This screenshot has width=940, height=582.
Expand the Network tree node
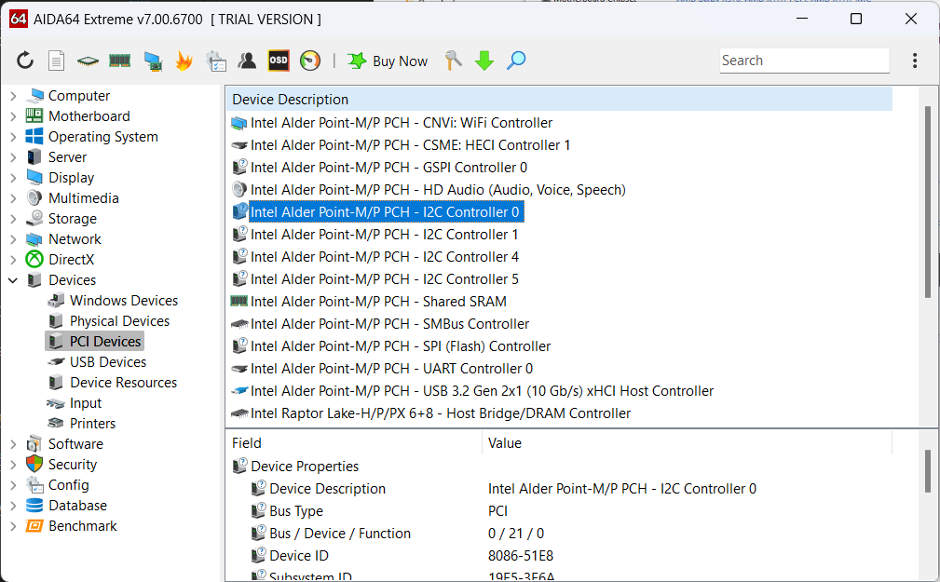point(13,239)
